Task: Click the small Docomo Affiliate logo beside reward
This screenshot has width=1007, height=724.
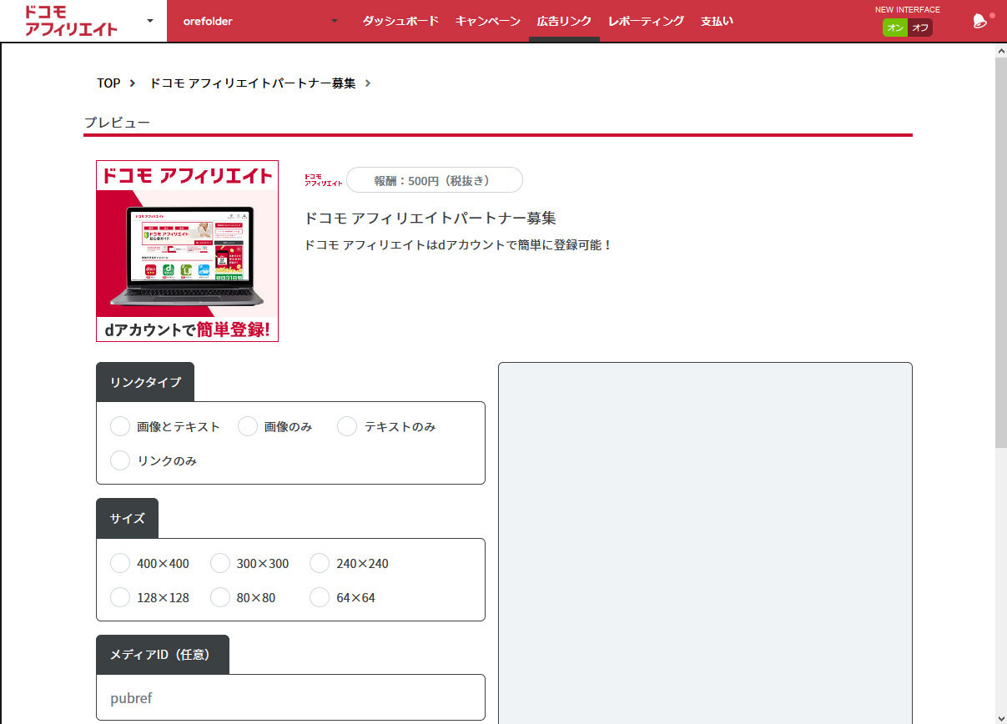Action: tap(323, 180)
